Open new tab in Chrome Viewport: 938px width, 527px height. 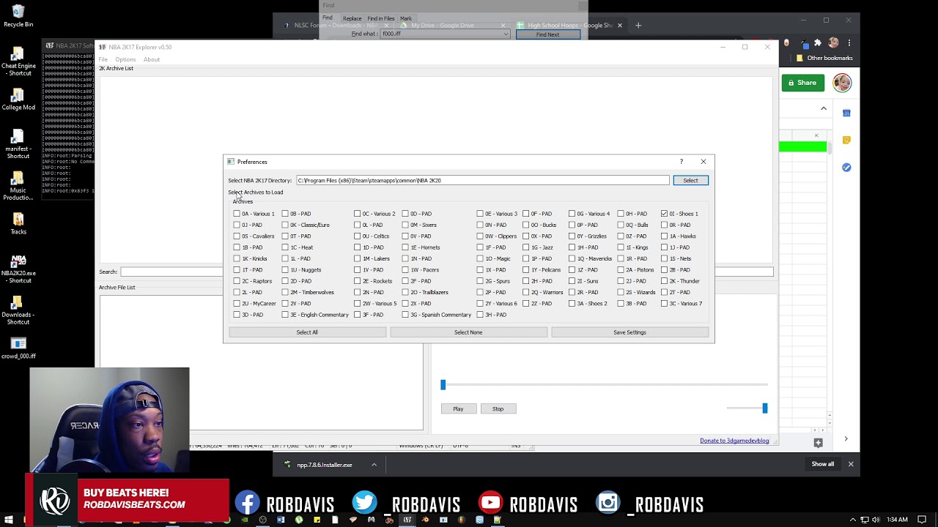(638, 25)
